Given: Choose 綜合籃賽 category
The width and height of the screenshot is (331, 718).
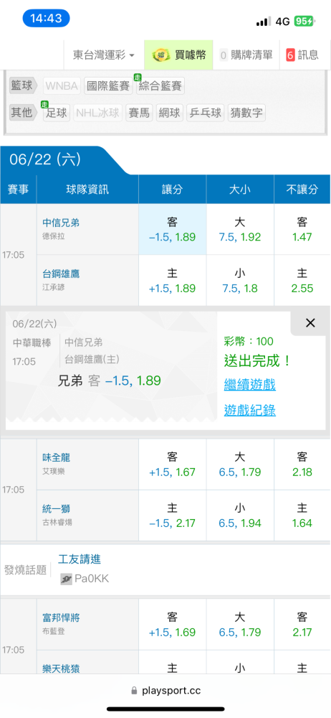Looking at the screenshot, I should 160,85.
